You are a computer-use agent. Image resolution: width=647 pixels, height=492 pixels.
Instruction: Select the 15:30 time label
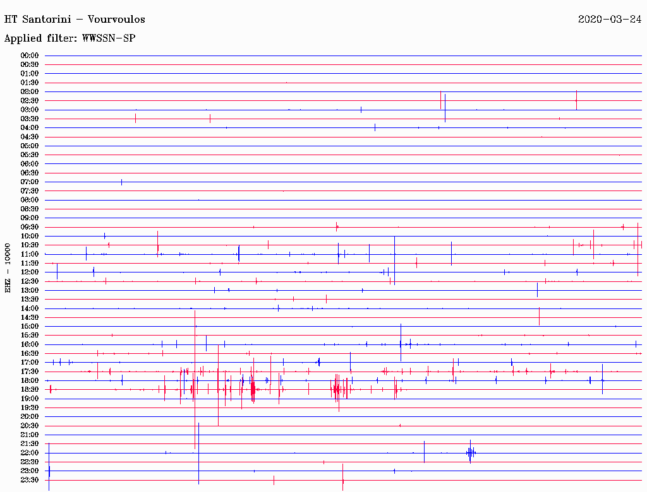[x=30, y=336]
